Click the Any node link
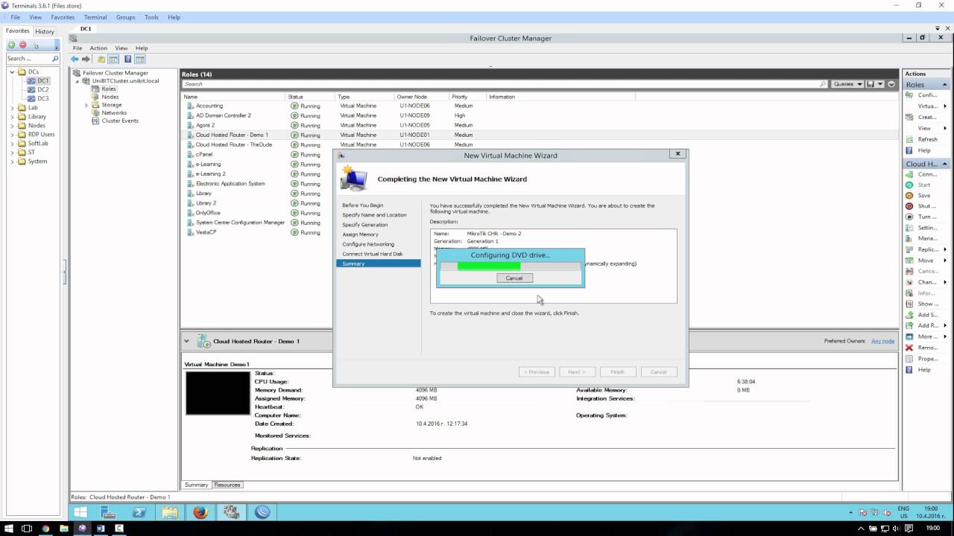Image resolution: width=954 pixels, height=536 pixels. pyautogui.click(x=882, y=341)
